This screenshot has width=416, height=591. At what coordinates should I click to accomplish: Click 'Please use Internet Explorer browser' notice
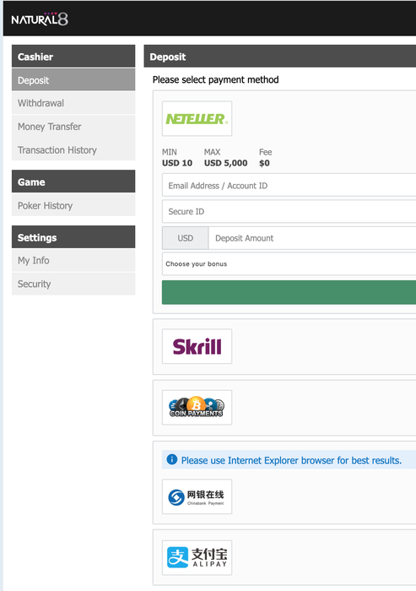pos(291,460)
